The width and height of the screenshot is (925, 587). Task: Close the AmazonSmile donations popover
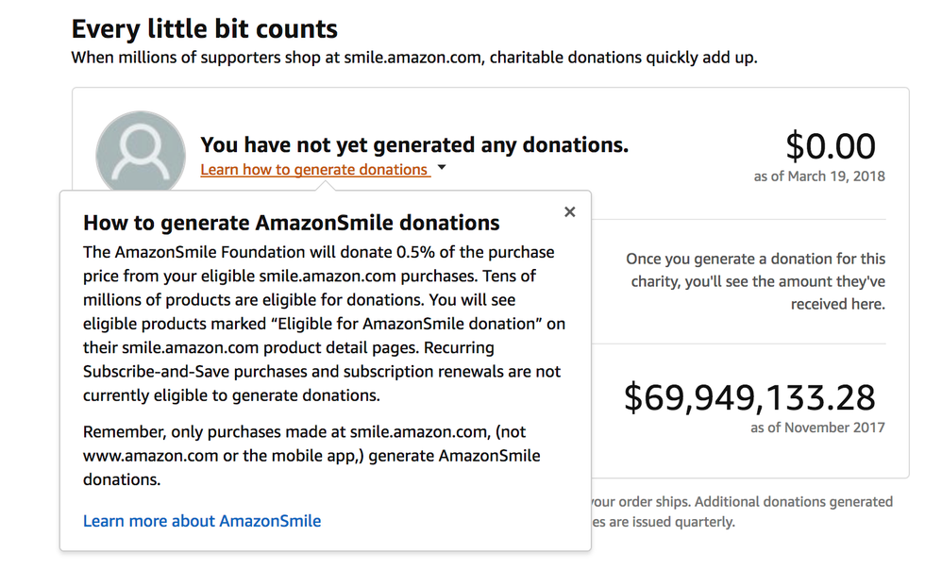coord(569,212)
